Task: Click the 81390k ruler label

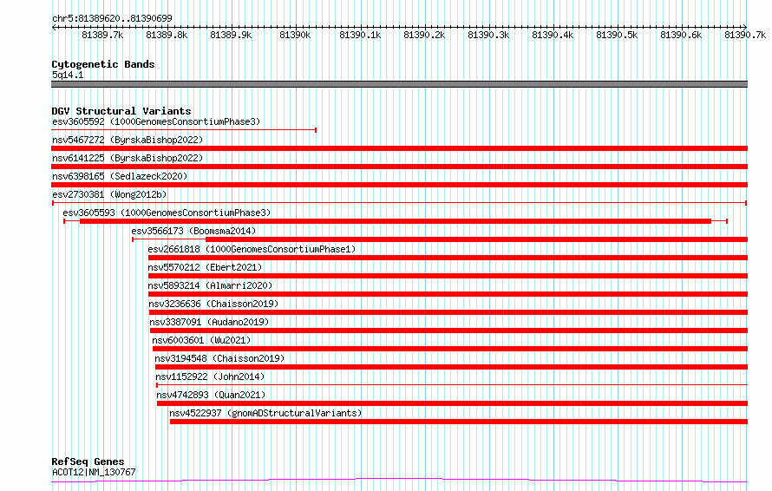Action: 295,35
